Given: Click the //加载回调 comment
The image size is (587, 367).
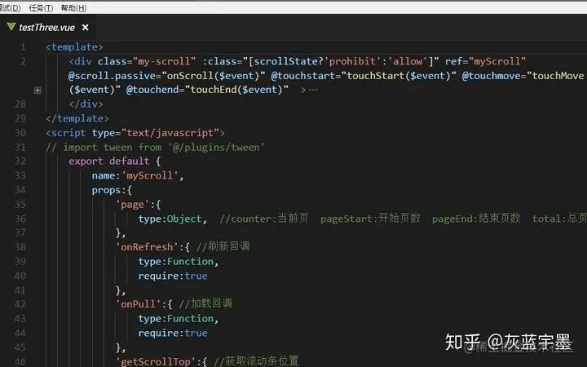Looking at the screenshot, I should click(x=205, y=303).
